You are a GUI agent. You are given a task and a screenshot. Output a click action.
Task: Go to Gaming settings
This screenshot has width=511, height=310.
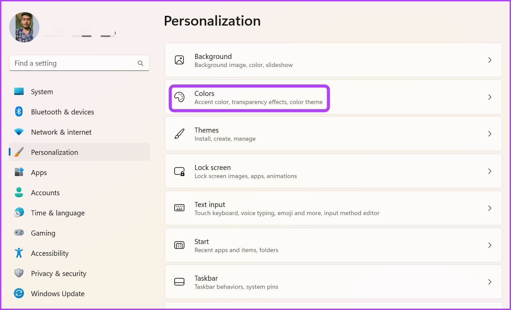tap(79, 233)
